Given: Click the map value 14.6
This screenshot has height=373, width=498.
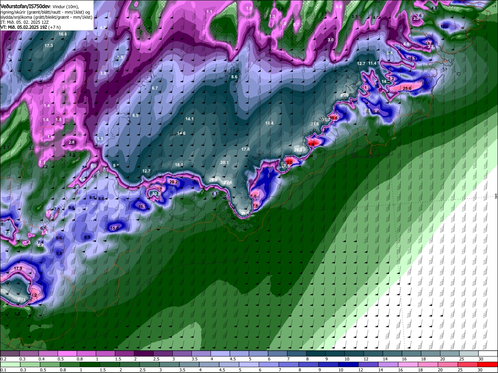Looking at the screenshot, I should [181, 134].
